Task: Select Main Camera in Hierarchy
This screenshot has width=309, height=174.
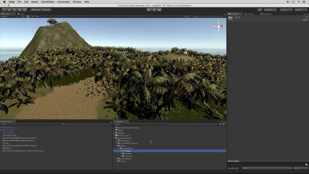Action: pos(8,133)
